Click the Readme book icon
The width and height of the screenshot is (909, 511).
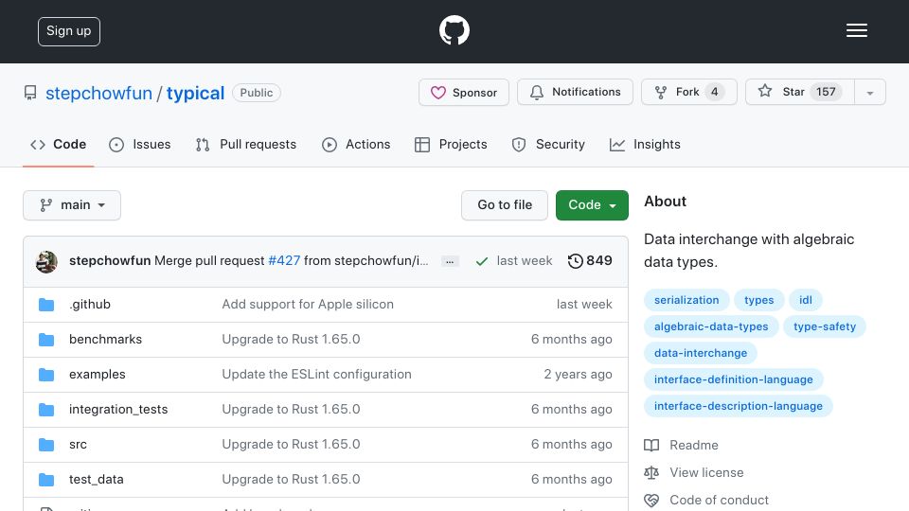point(651,445)
